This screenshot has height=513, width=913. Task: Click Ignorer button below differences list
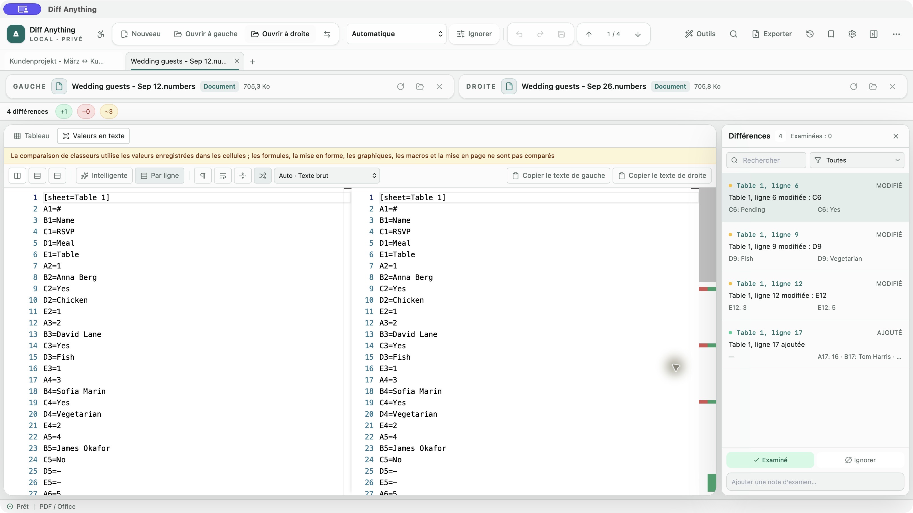pyautogui.click(x=860, y=460)
